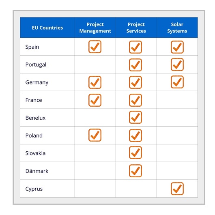Screen dimensions: 215x215
Task: Select the Germany row label
Action: pyautogui.click(x=37, y=82)
